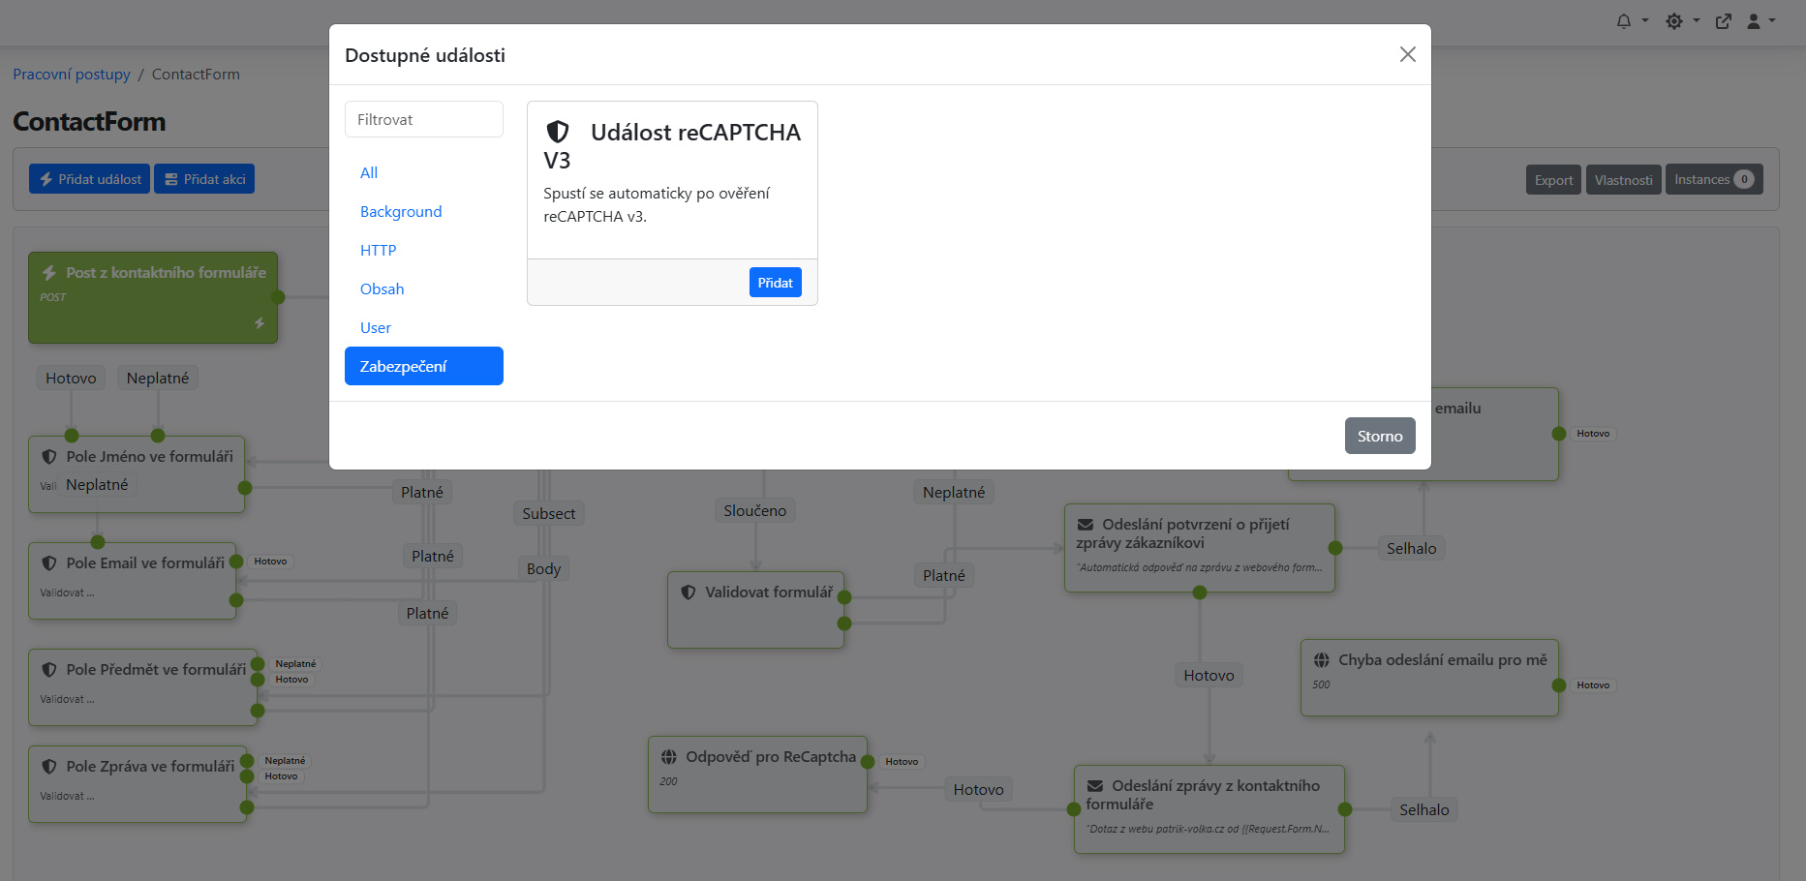Click envelope icon of Odeslání potvrzení o přijetí
This screenshot has height=881, width=1806.
pyautogui.click(x=1086, y=525)
